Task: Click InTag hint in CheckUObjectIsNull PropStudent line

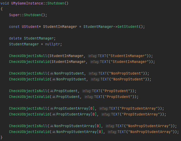Action: (87, 91)
